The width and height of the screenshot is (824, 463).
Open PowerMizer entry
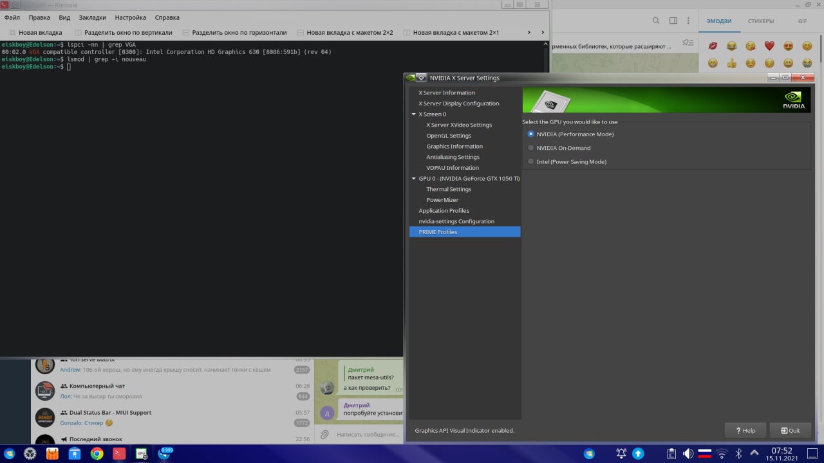tap(442, 200)
